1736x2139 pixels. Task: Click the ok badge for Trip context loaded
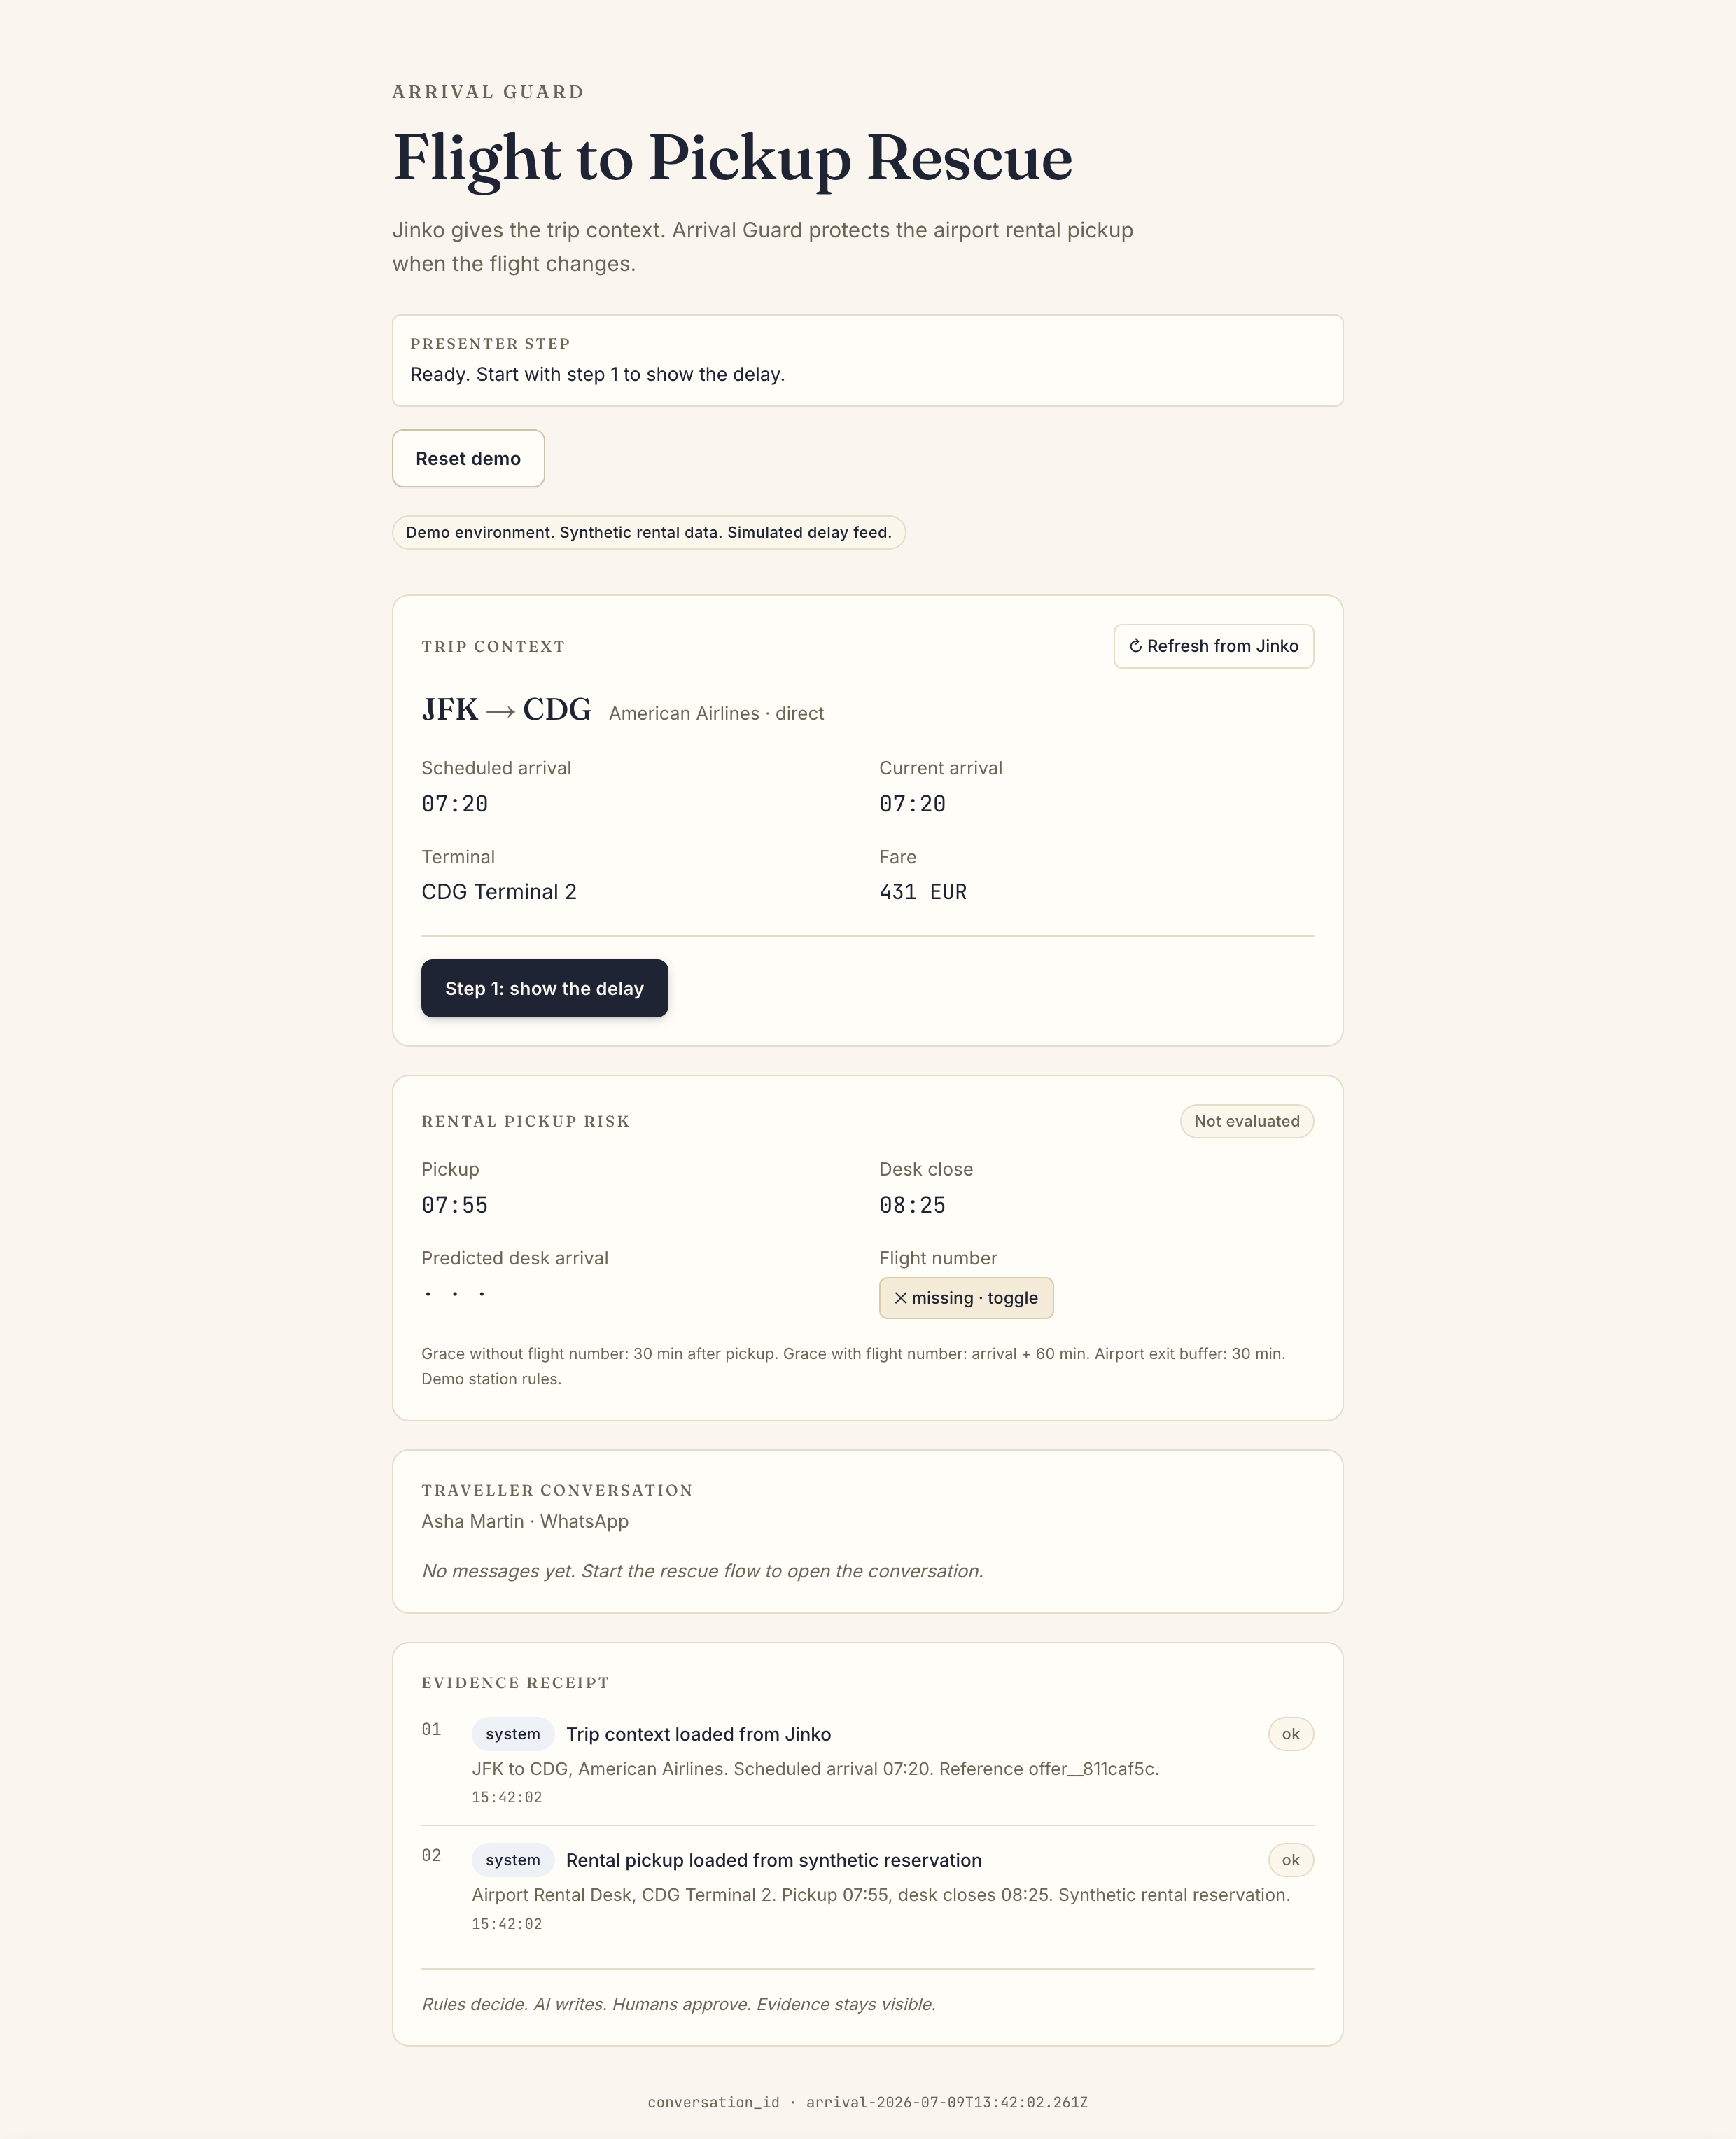coord(1290,1734)
